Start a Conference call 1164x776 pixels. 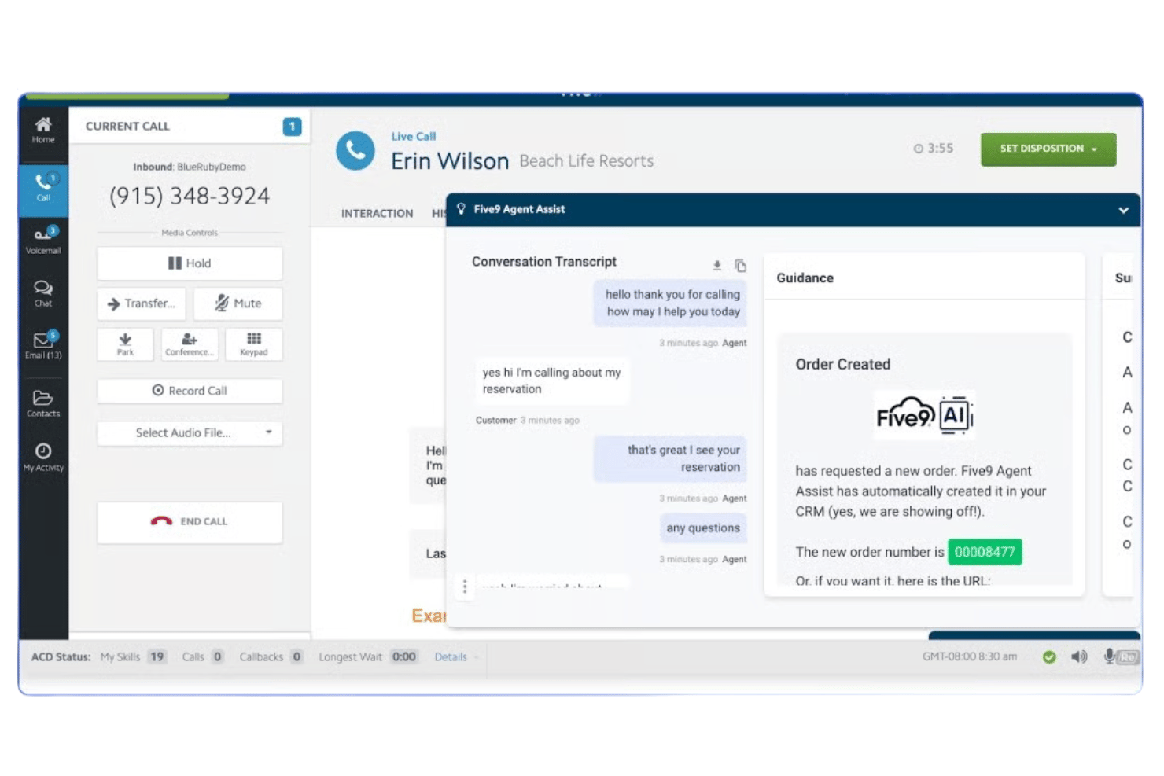[x=190, y=344]
